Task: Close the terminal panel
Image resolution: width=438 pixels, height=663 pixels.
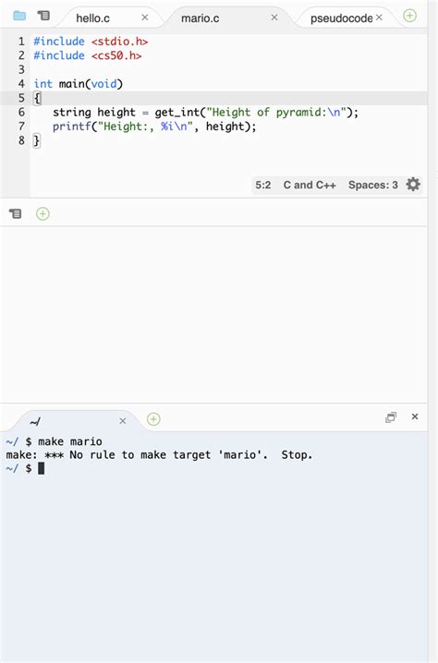Action: (x=415, y=416)
